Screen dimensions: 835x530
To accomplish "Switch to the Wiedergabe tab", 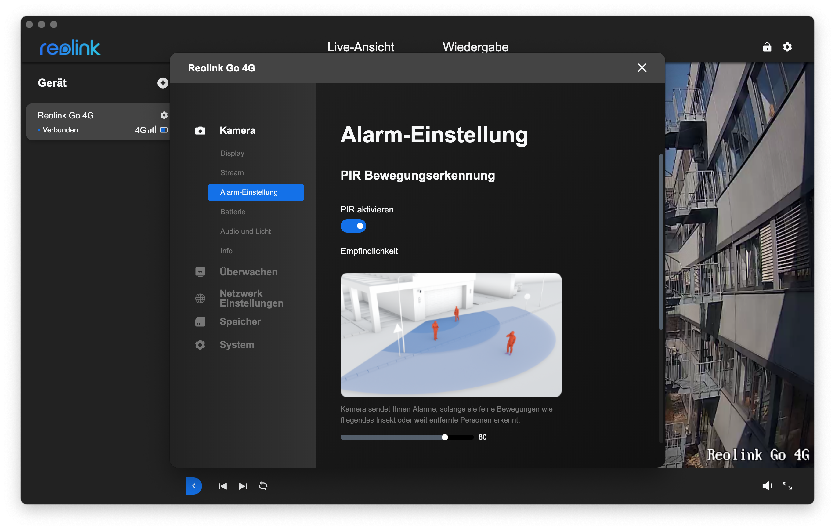I will 475,47.
